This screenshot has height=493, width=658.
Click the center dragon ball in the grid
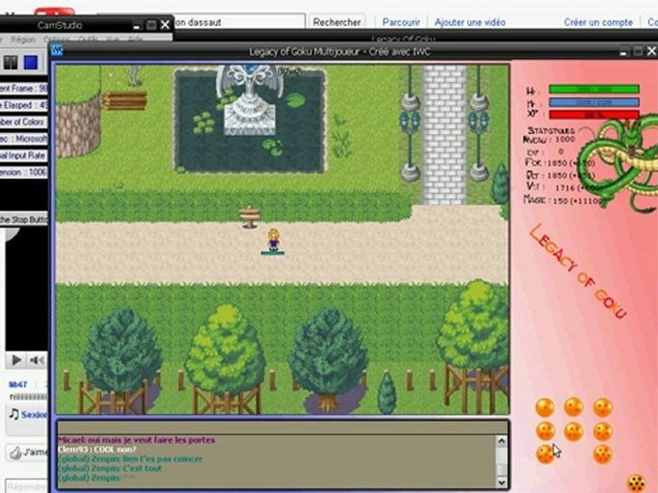tap(574, 431)
